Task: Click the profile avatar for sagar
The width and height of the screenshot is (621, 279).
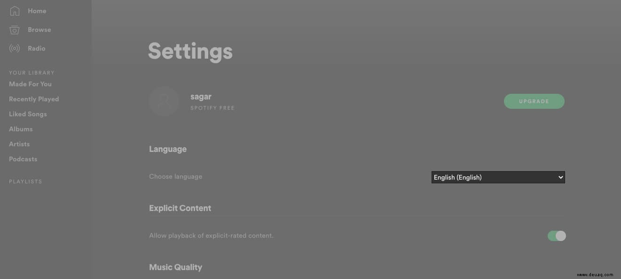Action: point(164,101)
